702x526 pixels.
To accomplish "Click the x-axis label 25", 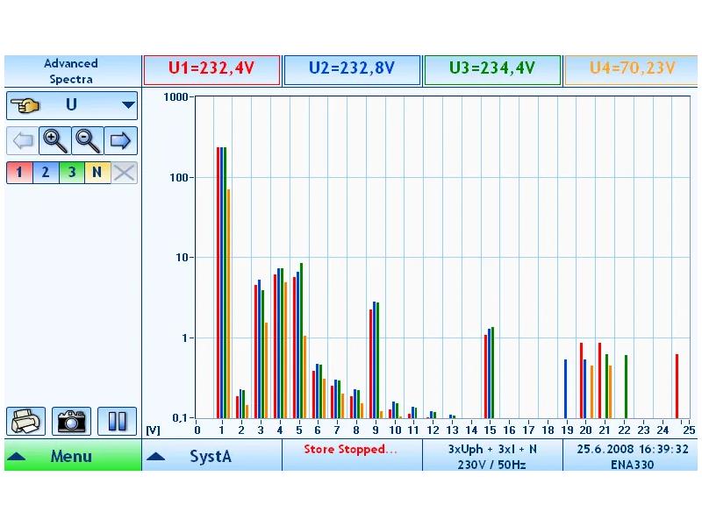I will tap(689, 430).
